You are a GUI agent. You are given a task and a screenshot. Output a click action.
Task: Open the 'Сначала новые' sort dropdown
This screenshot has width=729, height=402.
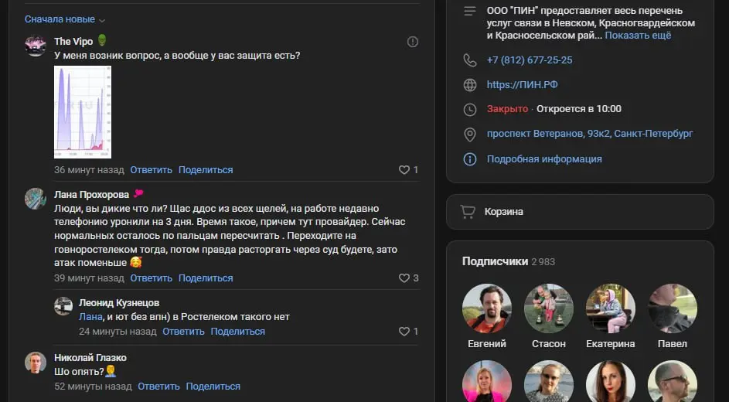(x=65, y=19)
